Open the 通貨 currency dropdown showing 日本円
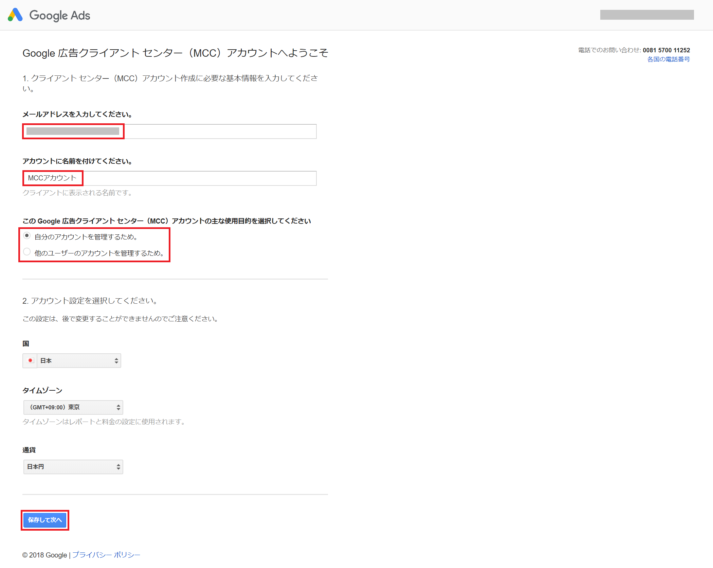 pyautogui.click(x=73, y=467)
